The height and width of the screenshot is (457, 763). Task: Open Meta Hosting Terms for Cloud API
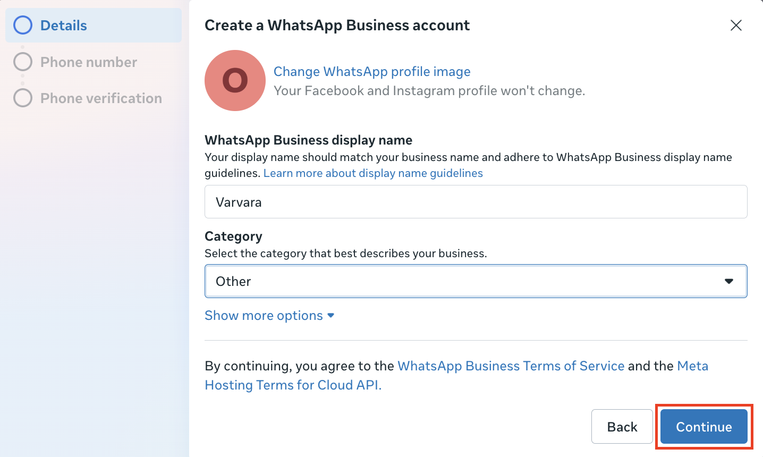click(293, 385)
